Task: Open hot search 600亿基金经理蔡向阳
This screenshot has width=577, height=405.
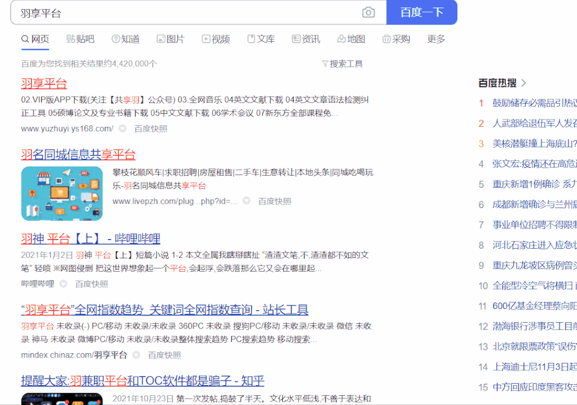Action: pyautogui.click(x=535, y=306)
